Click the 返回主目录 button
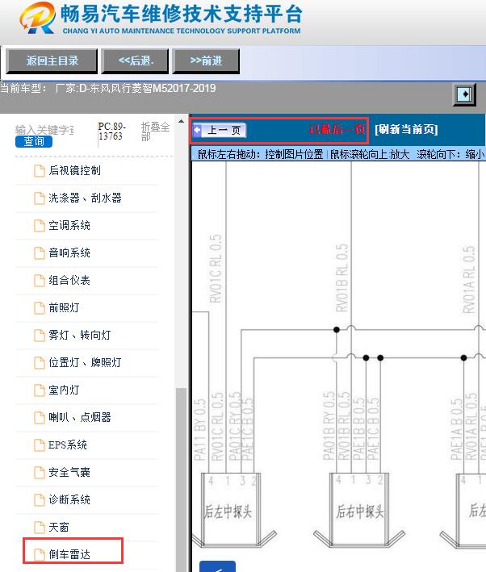 52,61
